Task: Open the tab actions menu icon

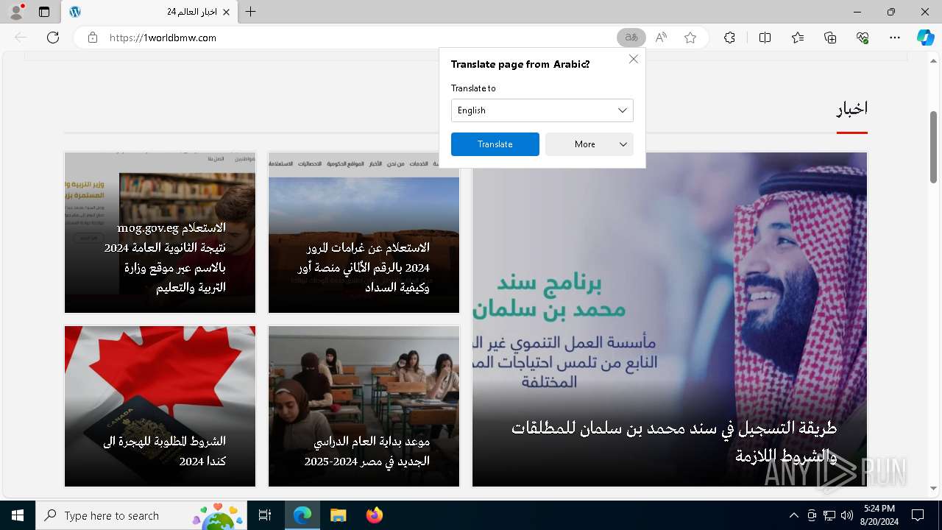Action: (44, 12)
